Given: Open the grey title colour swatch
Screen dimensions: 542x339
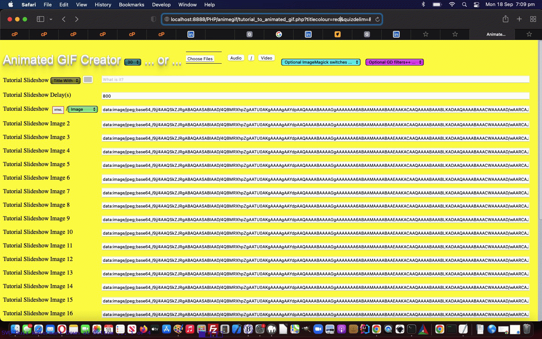Looking at the screenshot, I should click(x=88, y=80).
